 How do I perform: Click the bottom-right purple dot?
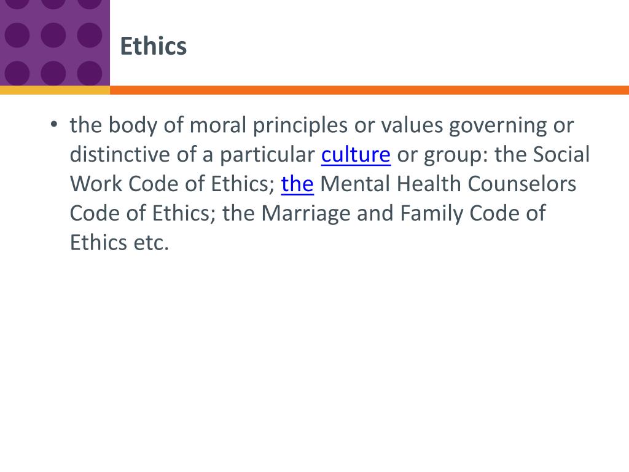coord(90,73)
